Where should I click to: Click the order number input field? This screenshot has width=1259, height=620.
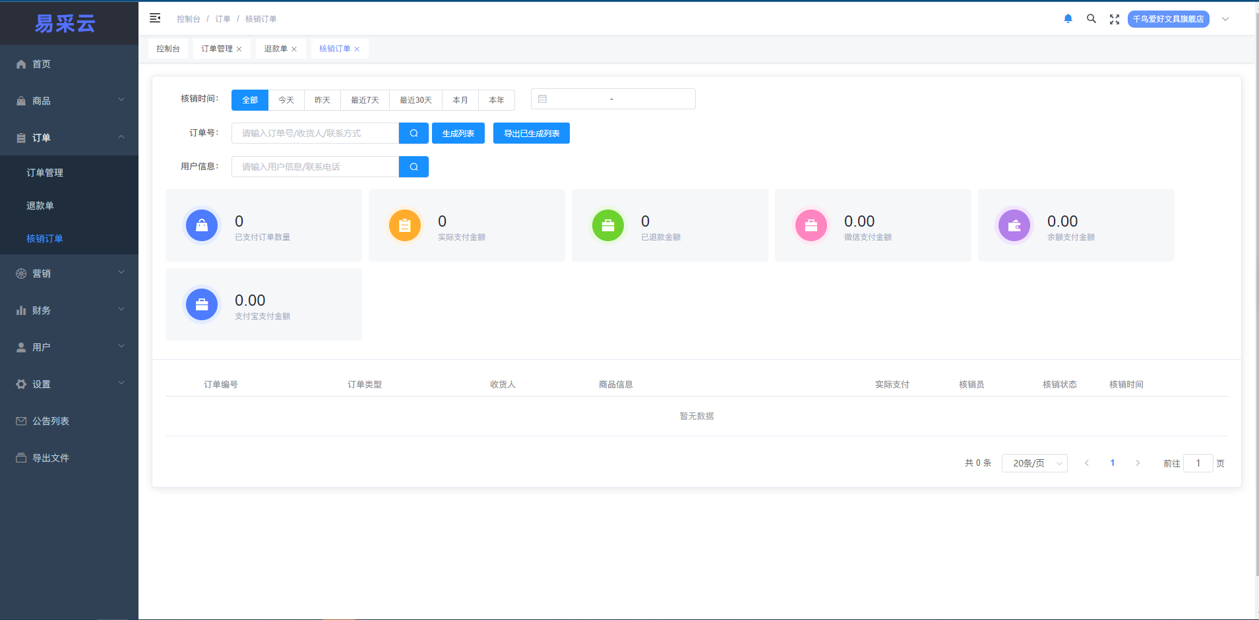pos(315,133)
